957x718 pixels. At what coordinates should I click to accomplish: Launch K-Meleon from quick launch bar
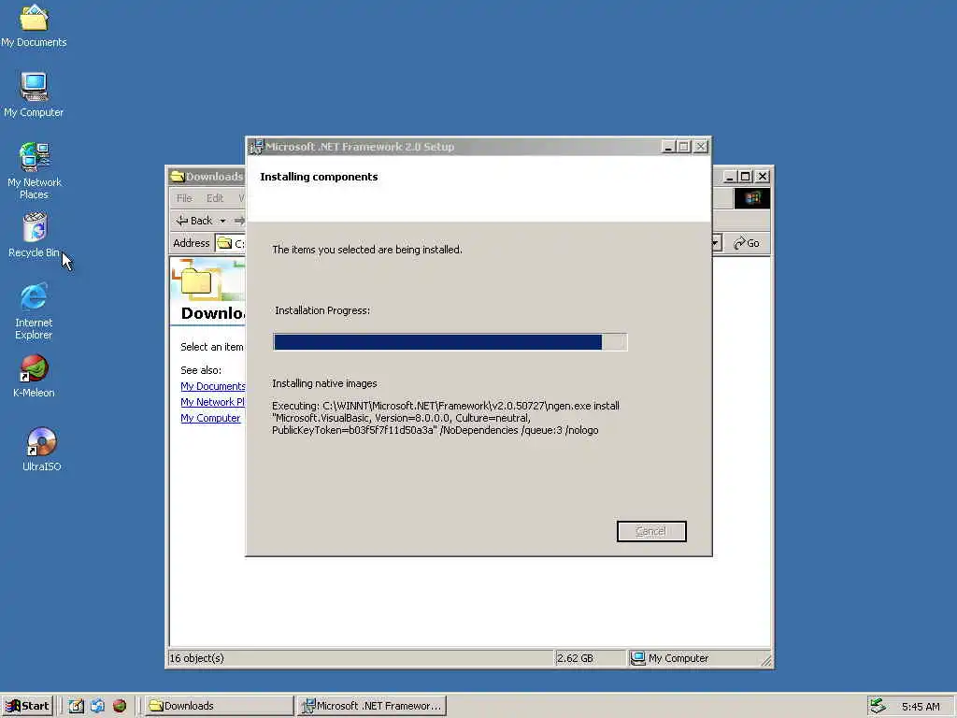pos(120,706)
